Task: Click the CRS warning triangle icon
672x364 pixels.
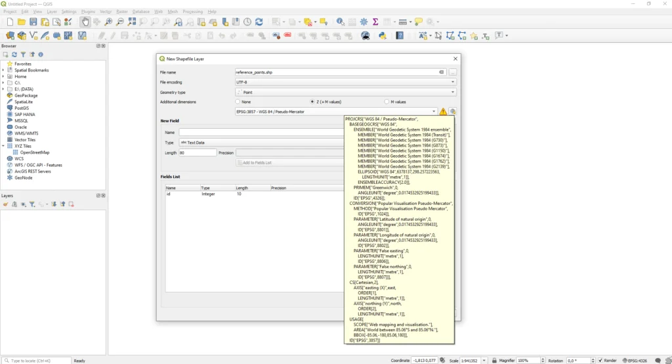Action: tap(443, 112)
